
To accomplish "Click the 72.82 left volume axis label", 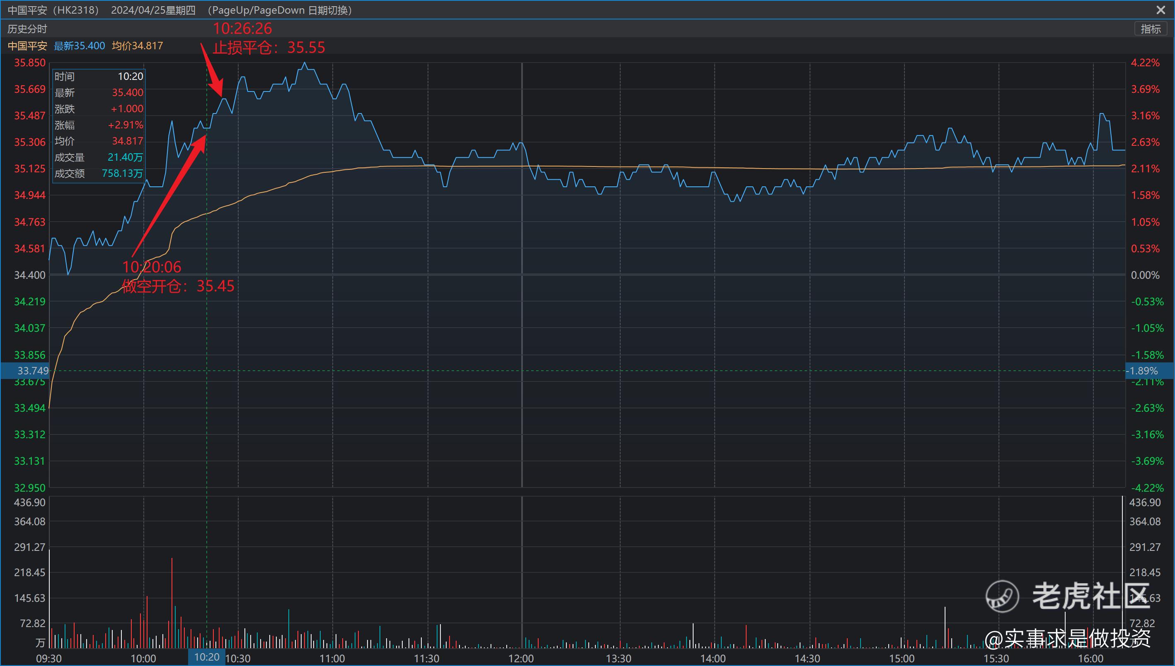I will 32,623.
